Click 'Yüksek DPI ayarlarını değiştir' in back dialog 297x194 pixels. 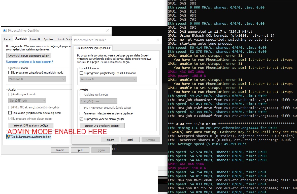tap(31, 125)
